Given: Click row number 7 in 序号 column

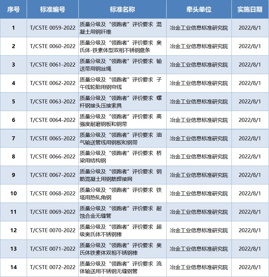Looking at the screenshot, I should 13,139.
